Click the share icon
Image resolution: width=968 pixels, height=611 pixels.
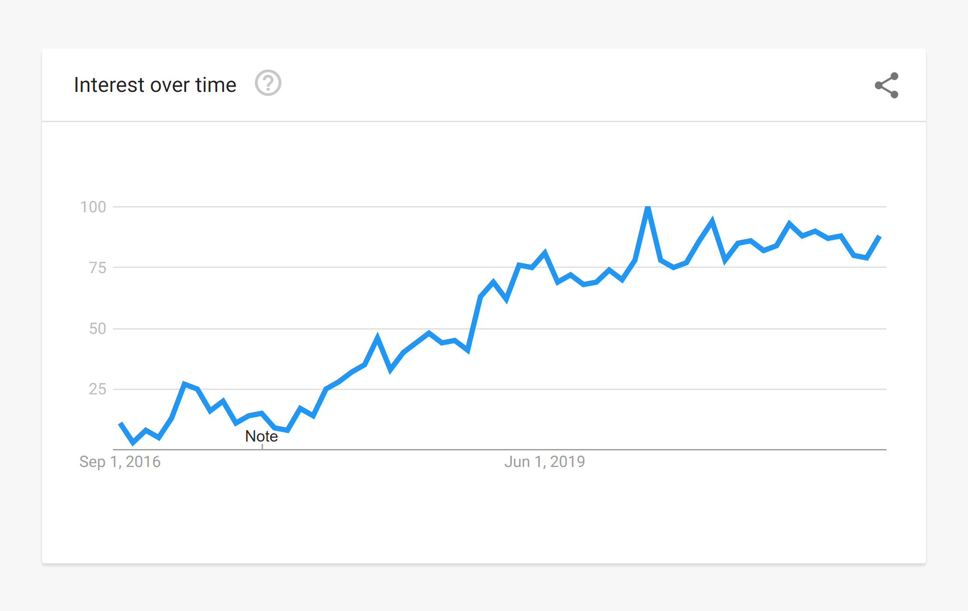click(x=887, y=85)
